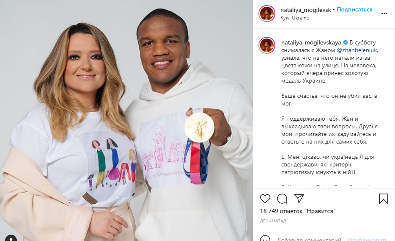Open comments via speech bubble icon

[x=282, y=199]
